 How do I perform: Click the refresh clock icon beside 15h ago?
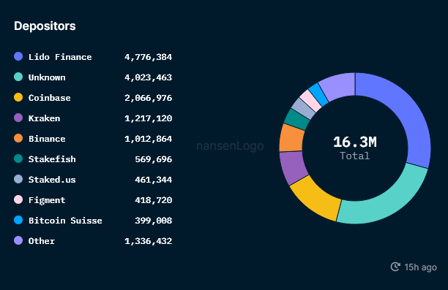click(x=395, y=267)
